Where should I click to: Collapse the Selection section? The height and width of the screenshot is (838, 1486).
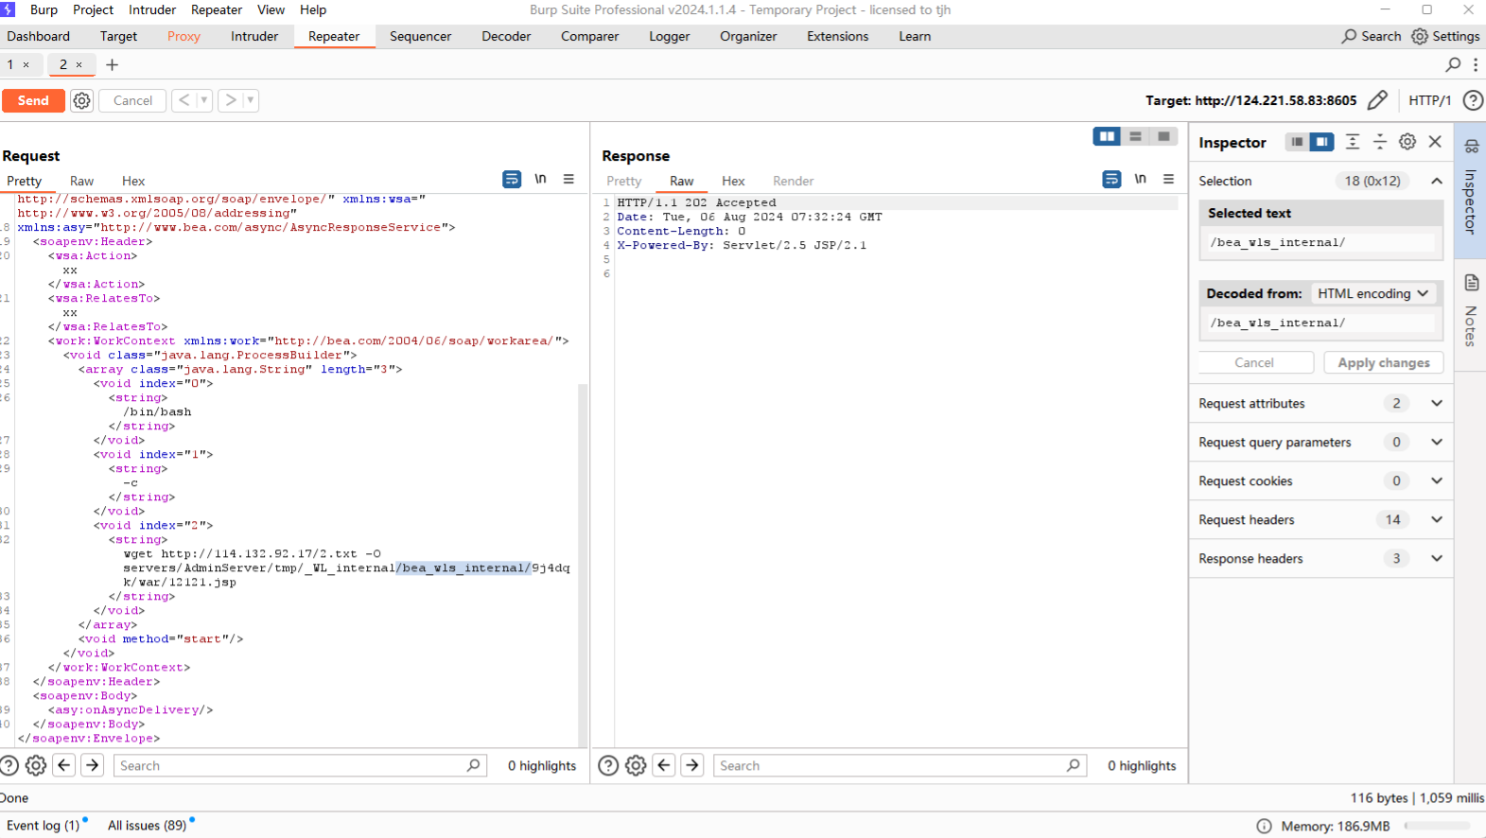coord(1437,181)
